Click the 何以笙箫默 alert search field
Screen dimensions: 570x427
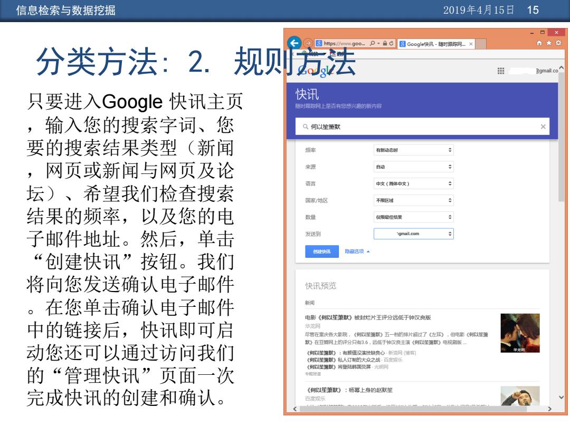pyautogui.click(x=422, y=127)
